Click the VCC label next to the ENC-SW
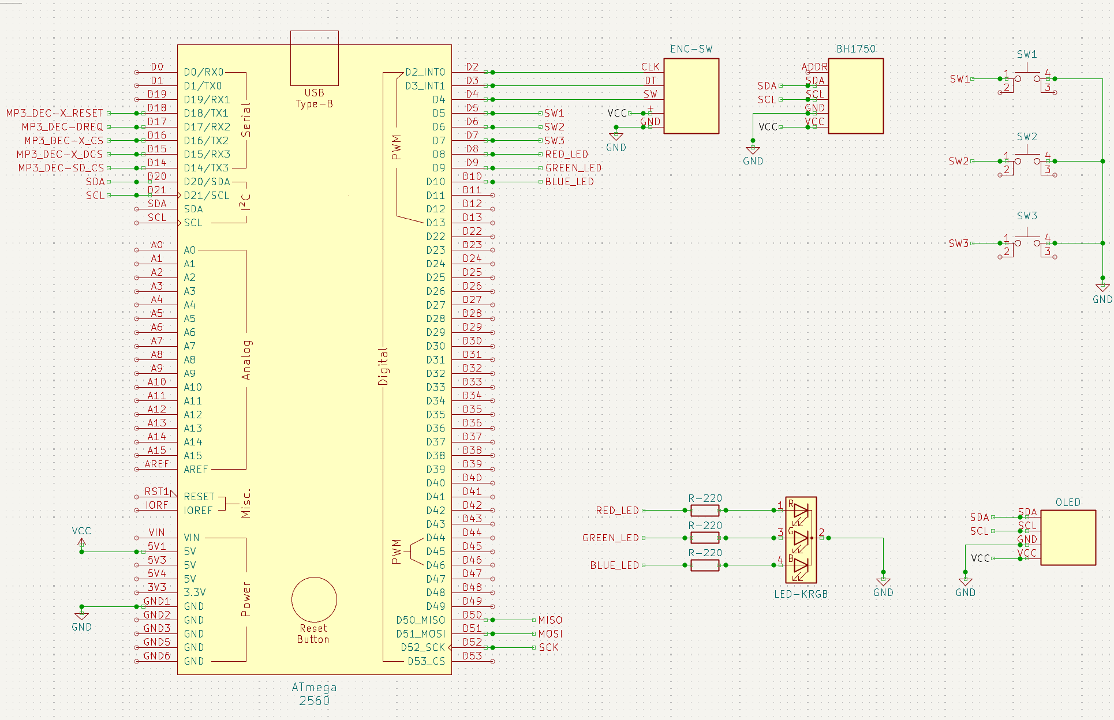The image size is (1114, 720). [x=617, y=113]
